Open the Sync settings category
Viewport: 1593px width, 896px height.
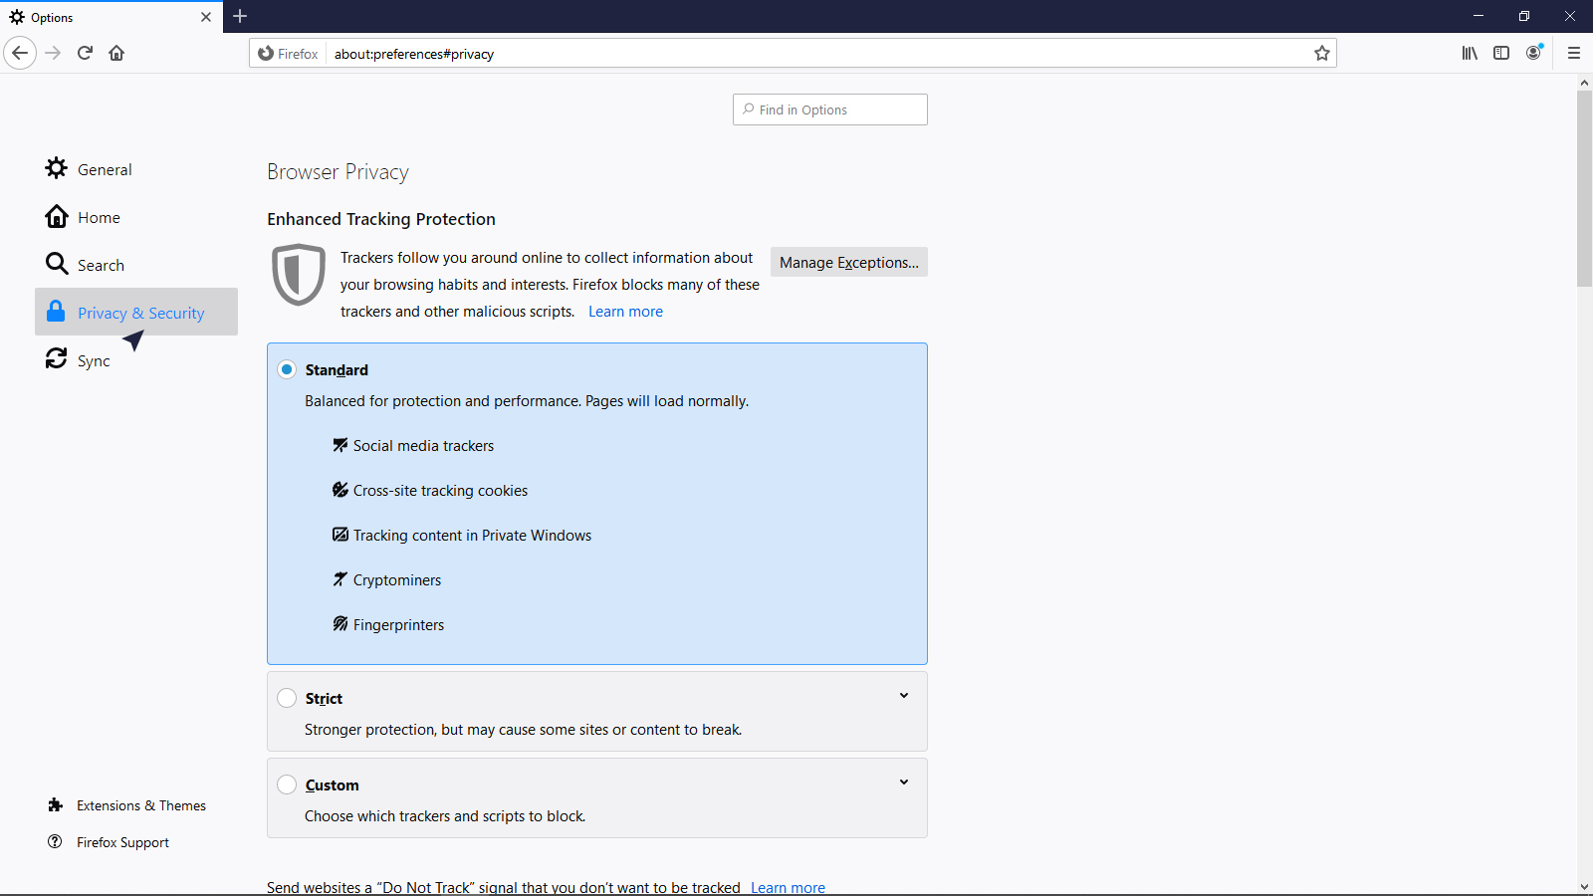pos(93,360)
